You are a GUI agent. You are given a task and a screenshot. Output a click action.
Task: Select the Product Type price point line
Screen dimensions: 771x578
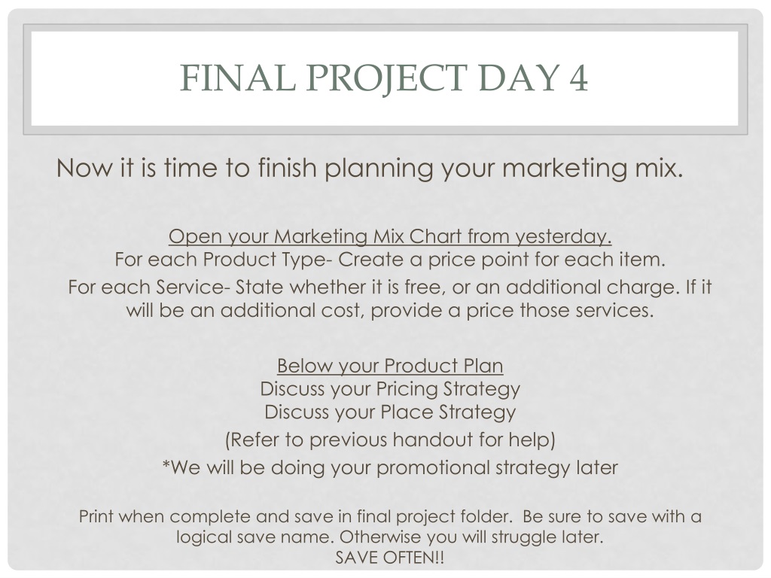tap(390, 260)
